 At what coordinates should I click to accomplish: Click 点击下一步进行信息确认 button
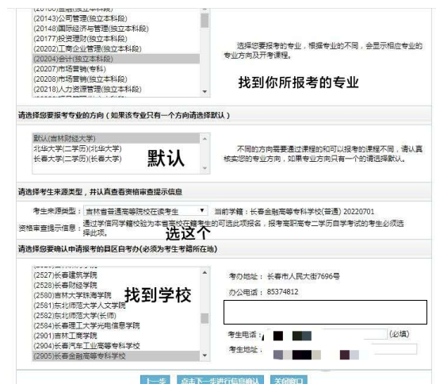(x=220, y=380)
